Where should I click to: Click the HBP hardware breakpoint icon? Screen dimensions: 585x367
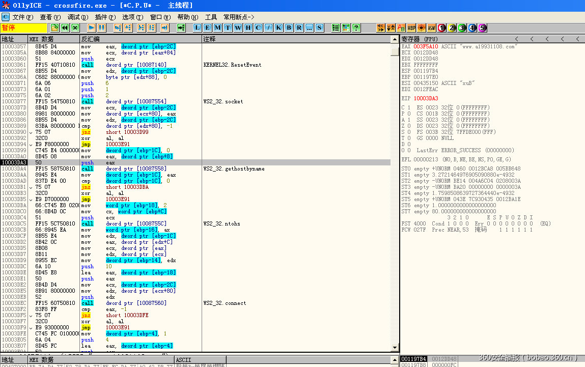click(x=411, y=27)
